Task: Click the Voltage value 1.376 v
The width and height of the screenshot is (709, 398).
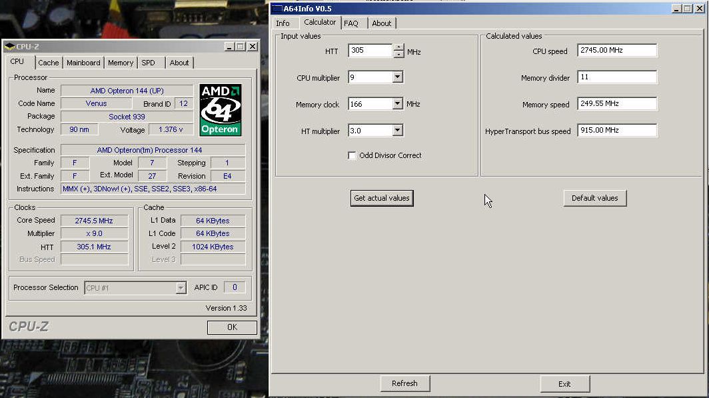Action: pyautogui.click(x=171, y=130)
